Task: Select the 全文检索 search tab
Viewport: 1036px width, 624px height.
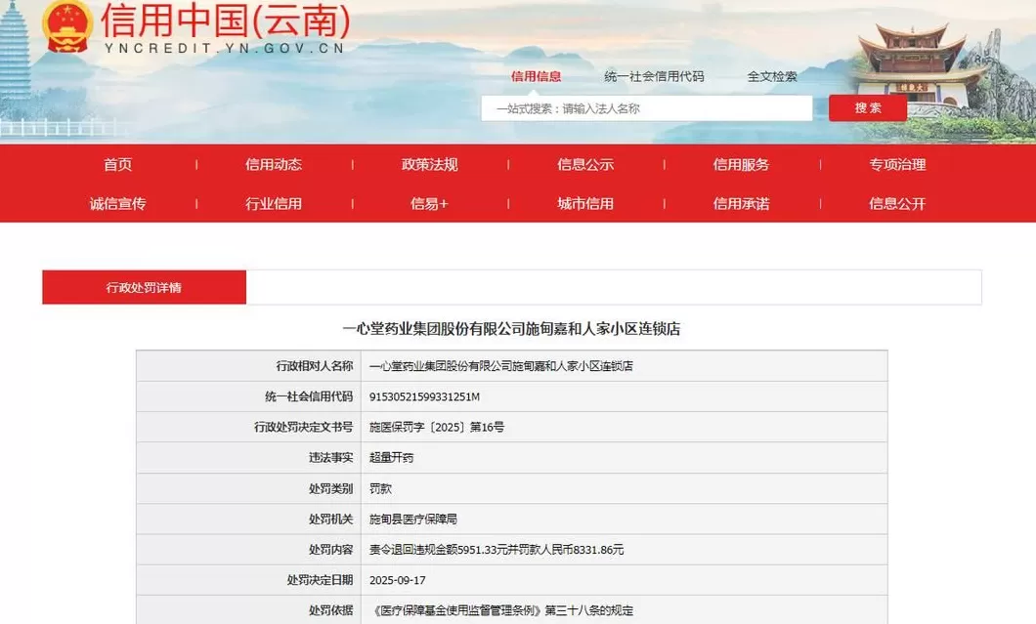Action: pyautogui.click(x=772, y=76)
